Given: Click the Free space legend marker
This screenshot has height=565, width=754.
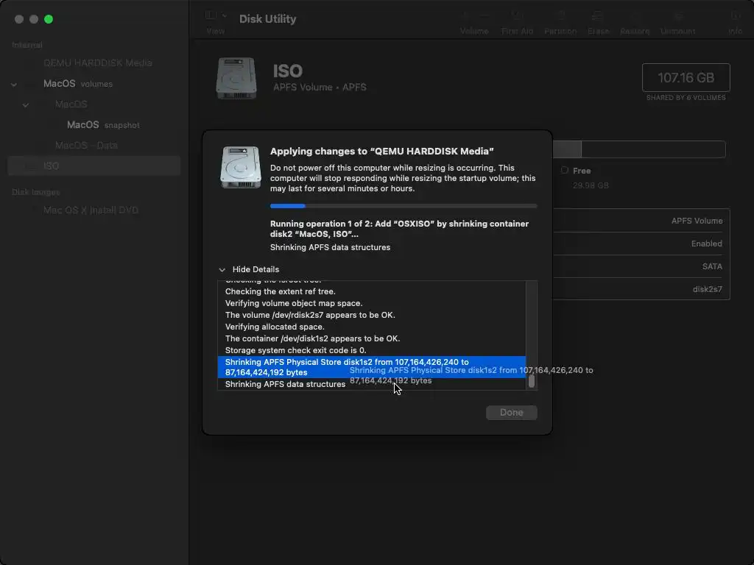Looking at the screenshot, I should tap(565, 170).
